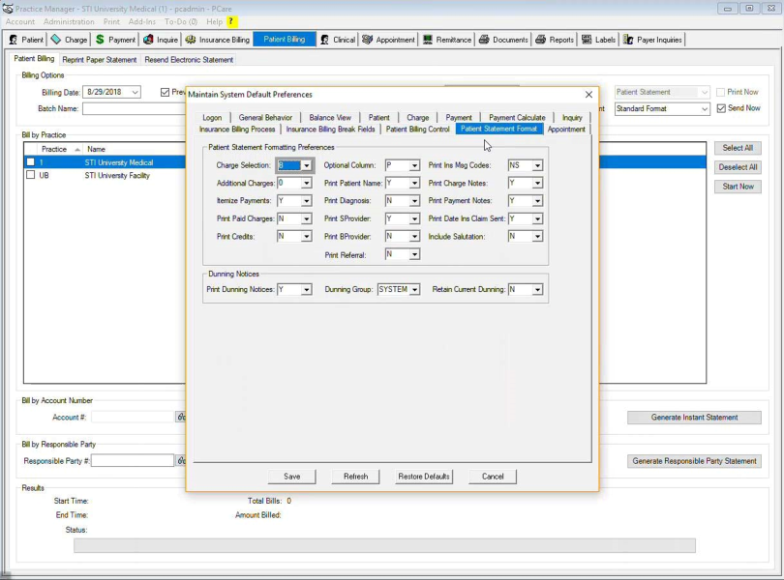Open the Administration menu
Image resolution: width=784 pixels, height=580 pixels.
click(x=69, y=21)
